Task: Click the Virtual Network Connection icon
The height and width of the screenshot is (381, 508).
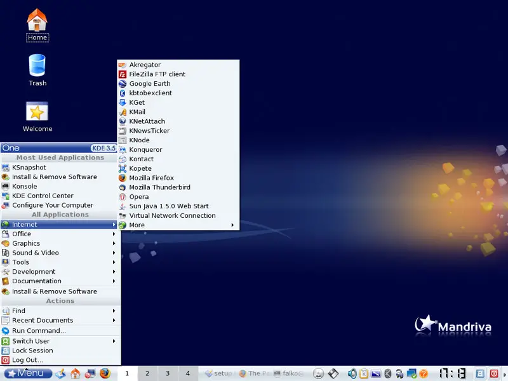Action: pyautogui.click(x=123, y=215)
